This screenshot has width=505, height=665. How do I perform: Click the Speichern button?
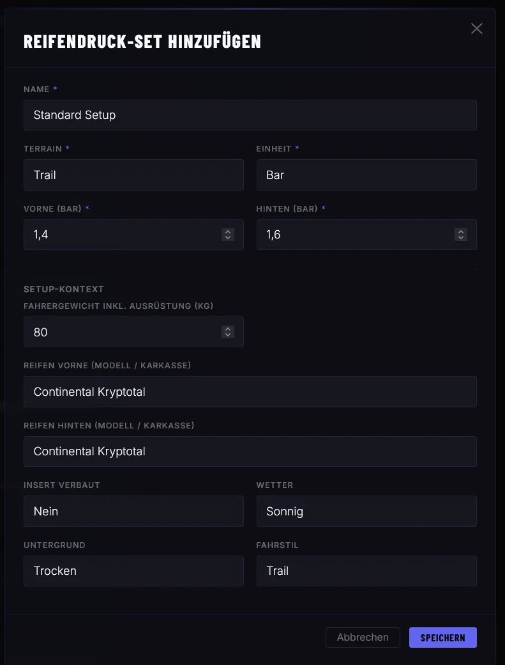click(442, 638)
